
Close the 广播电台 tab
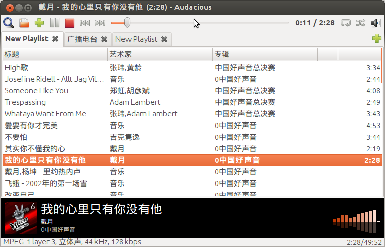click(x=104, y=39)
